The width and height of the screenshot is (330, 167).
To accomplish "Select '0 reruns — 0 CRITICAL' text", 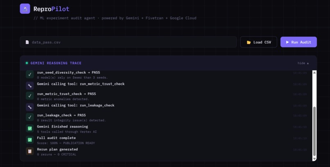I will (57, 154).
